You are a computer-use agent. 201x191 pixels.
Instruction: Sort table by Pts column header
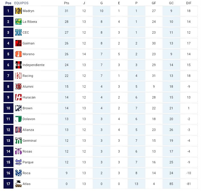click(66, 3)
